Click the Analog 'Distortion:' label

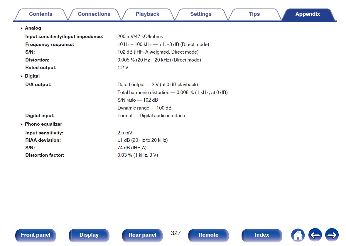tap(37, 60)
